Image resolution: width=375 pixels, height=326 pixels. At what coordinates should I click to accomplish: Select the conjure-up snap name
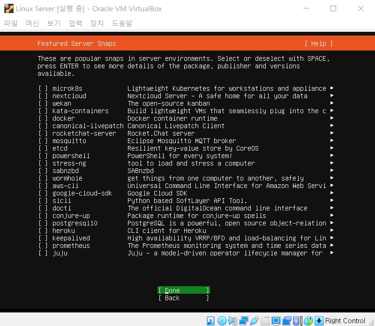click(x=71, y=216)
